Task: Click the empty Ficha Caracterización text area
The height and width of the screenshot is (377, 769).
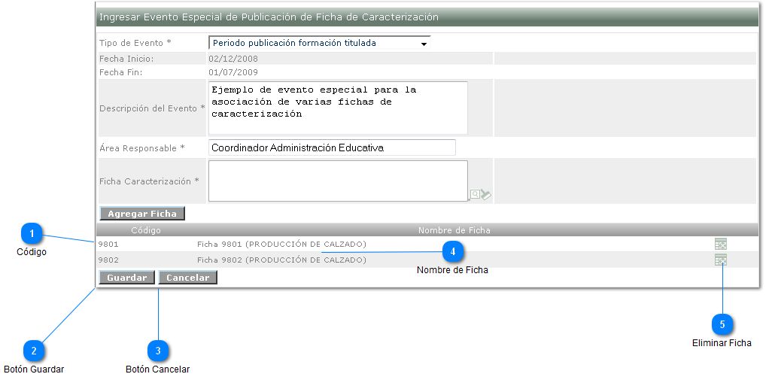Action: [338, 181]
